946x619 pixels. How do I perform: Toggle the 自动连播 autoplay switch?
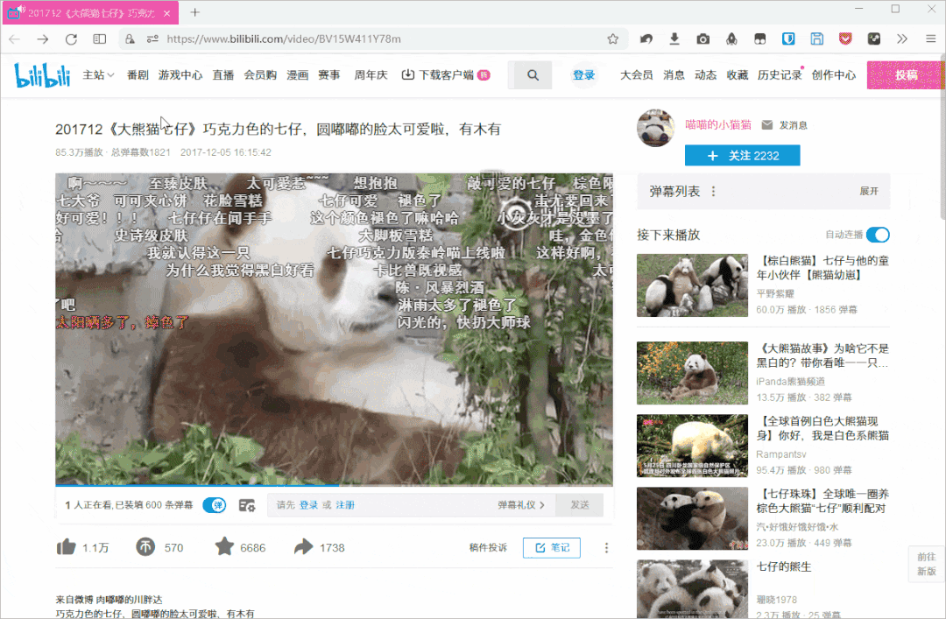(878, 235)
